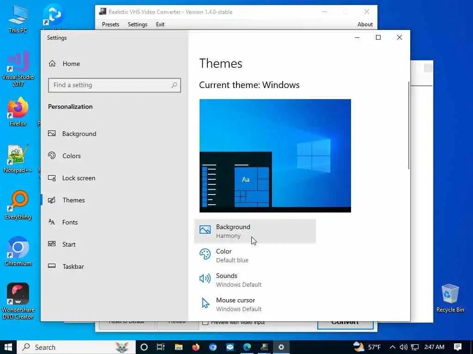Open Notepad++ desktop shortcut
Screen dimensions: 473x354
point(18,159)
